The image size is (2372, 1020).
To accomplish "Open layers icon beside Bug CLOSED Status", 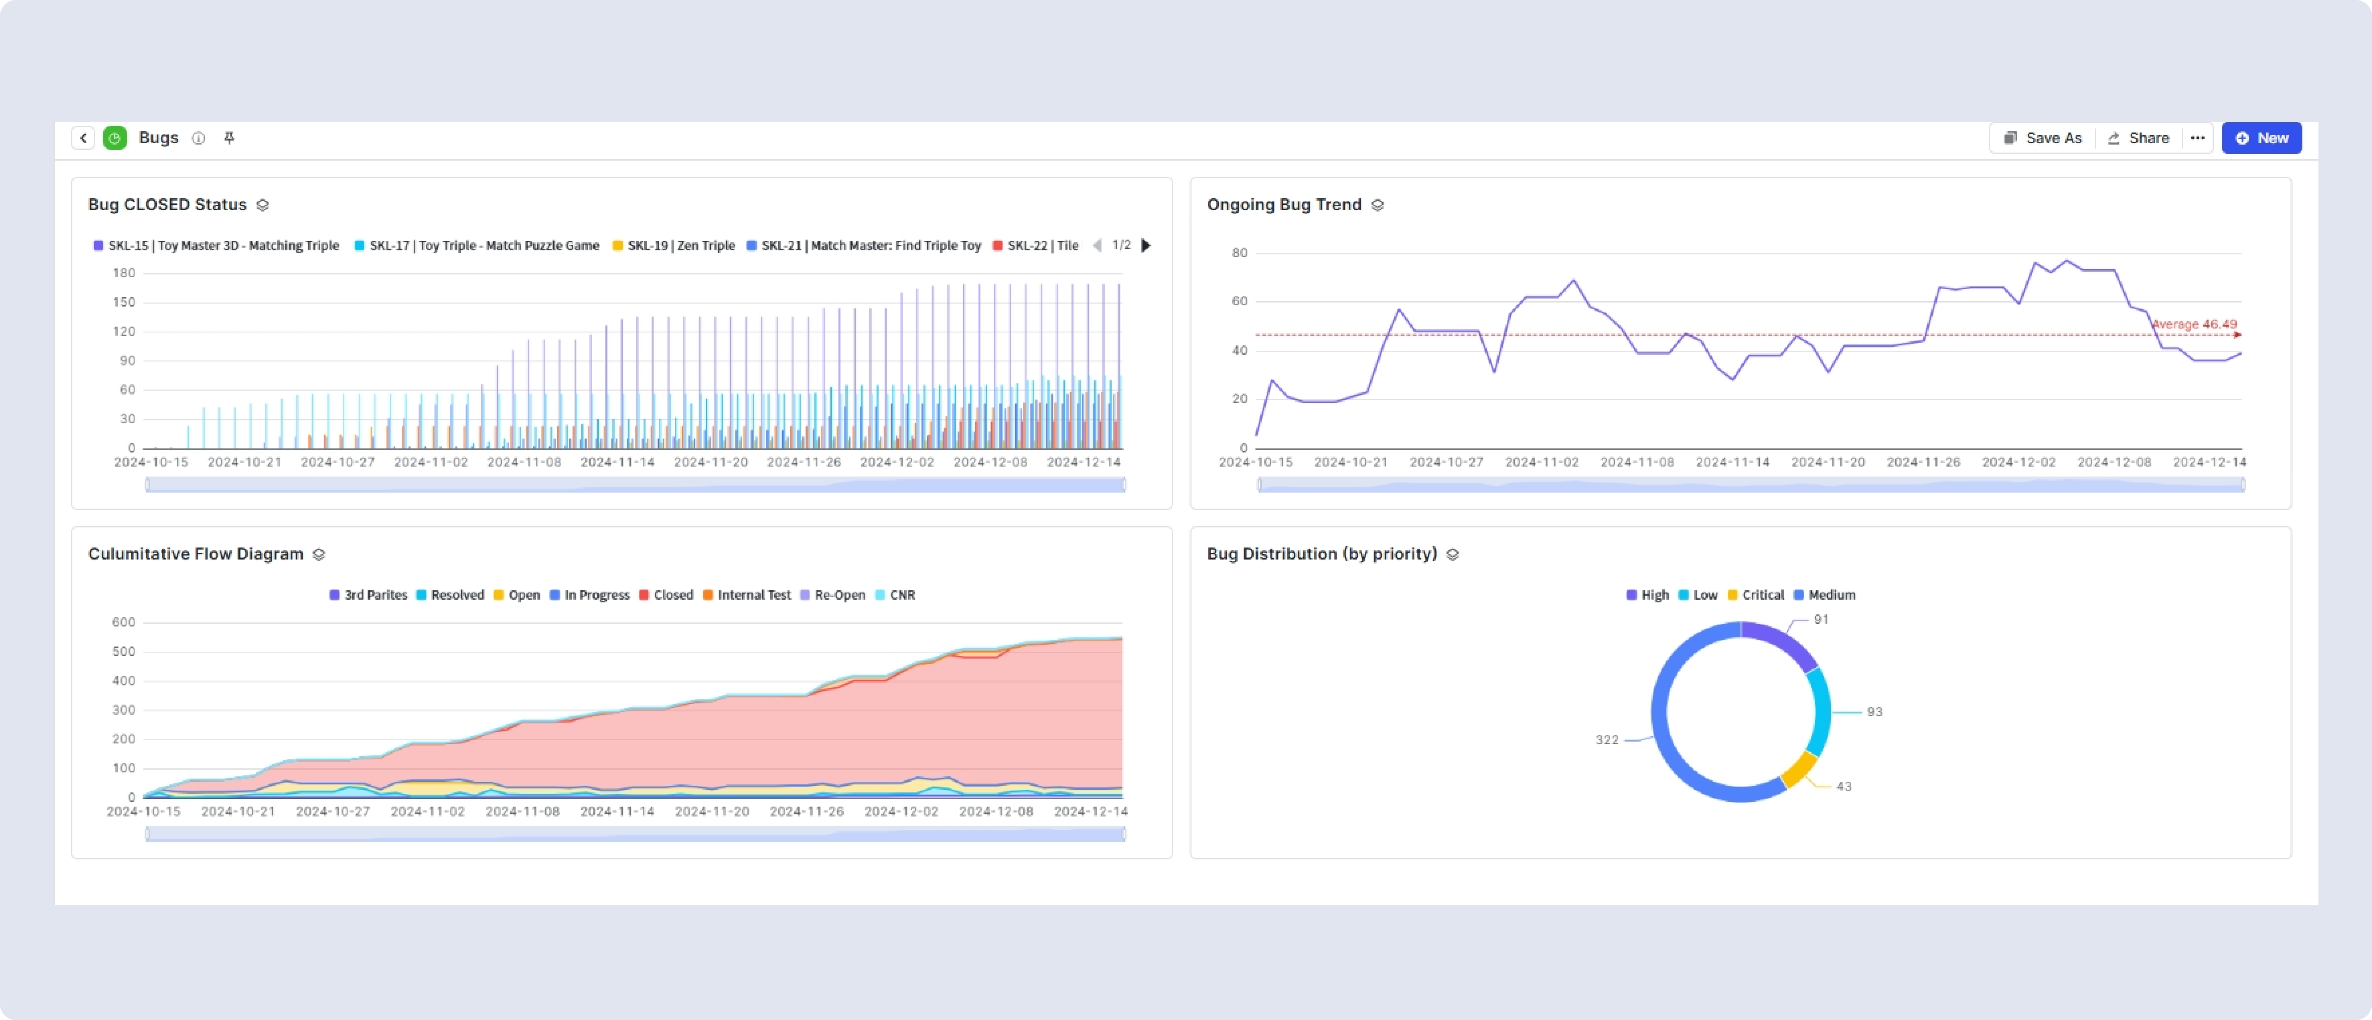I will click(x=263, y=205).
